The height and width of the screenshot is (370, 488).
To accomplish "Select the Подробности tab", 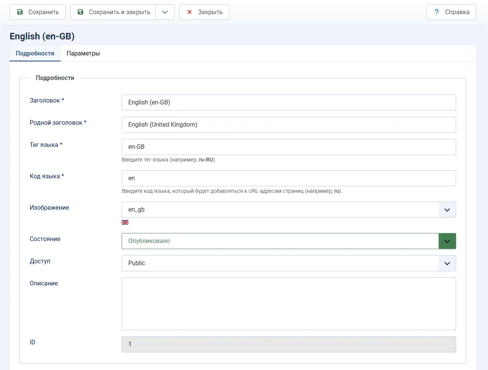I will click(35, 54).
